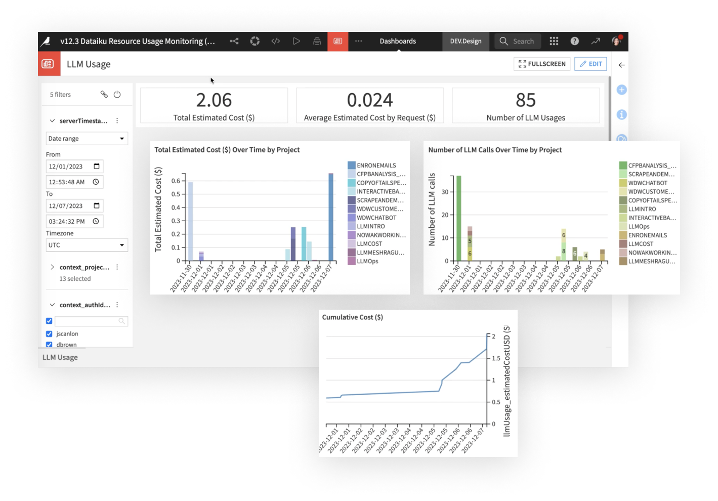Screen dimensions: 718x501
Task: Click the back arrow in right panel
Action: (x=622, y=65)
